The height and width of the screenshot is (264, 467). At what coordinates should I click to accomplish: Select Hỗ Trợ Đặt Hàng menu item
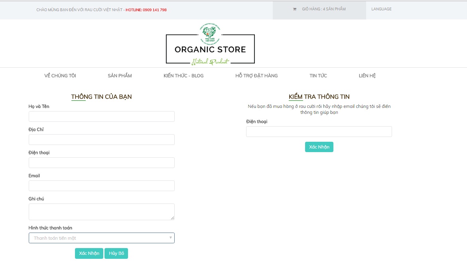click(256, 76)
